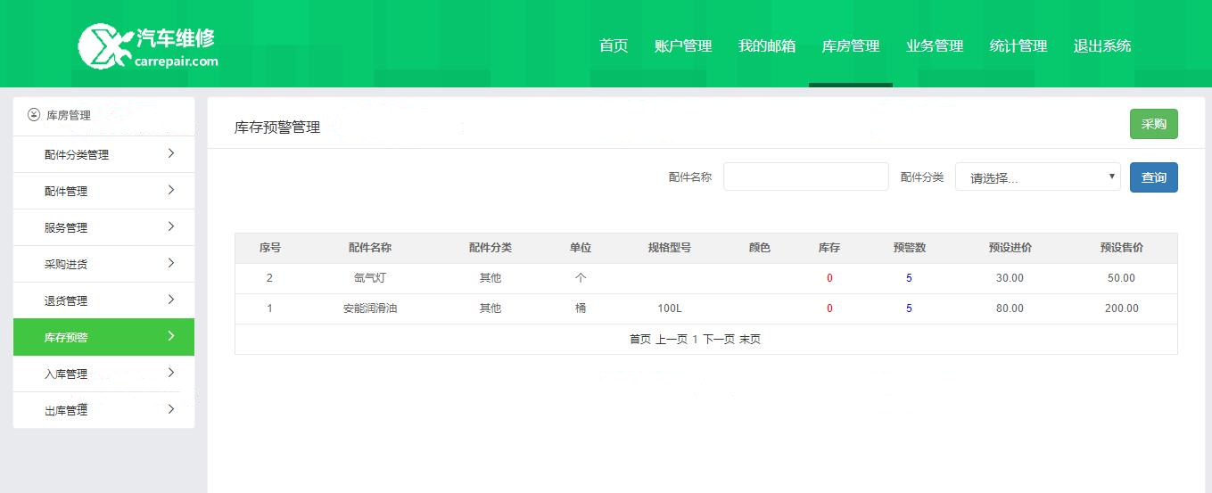
Task: Collapse the 库房管理 sidebar header icon
Action: click(34, 115)
